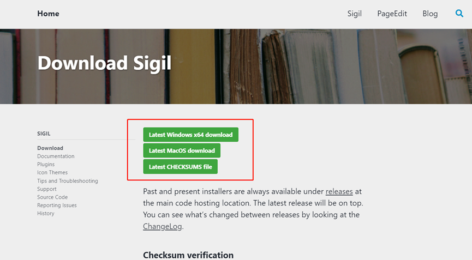Screen dimensions: 472x260
Task: Follow the releases hyperlink in paragraph
Action: pyautogui.click(x=339, y=191)
